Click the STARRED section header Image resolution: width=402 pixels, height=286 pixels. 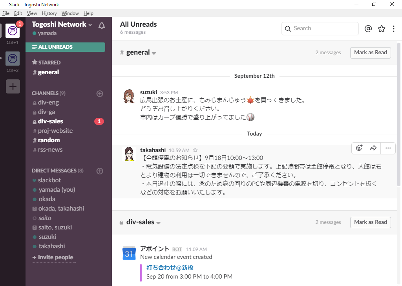[x=46, y=62]
